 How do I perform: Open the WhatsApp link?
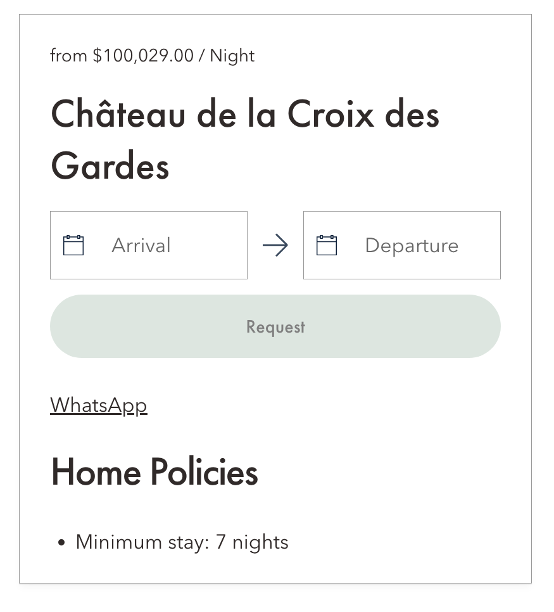click(99, 405)
